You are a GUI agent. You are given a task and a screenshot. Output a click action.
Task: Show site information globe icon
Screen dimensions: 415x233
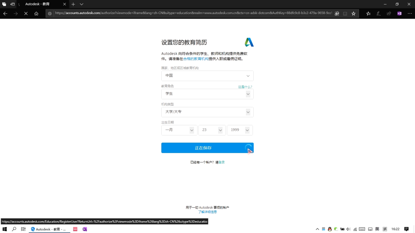tap(50, 13)
